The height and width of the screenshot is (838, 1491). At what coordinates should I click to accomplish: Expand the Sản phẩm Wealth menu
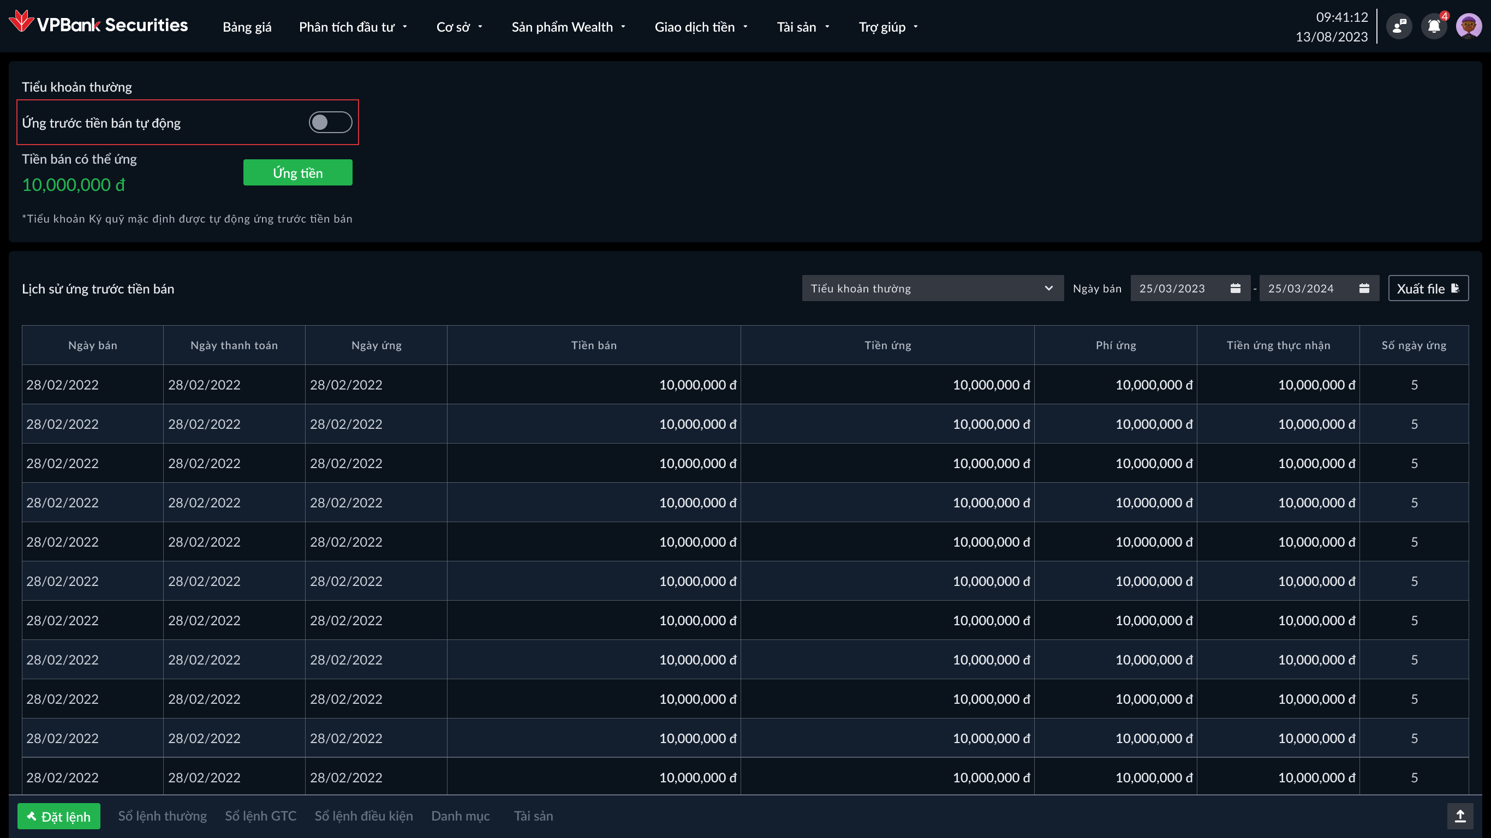click(x=568, y=27)
